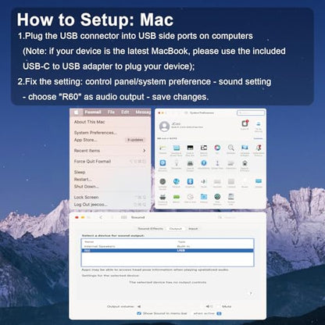
Task: Select Lock Screen from Apple menu
Action: 86,197
